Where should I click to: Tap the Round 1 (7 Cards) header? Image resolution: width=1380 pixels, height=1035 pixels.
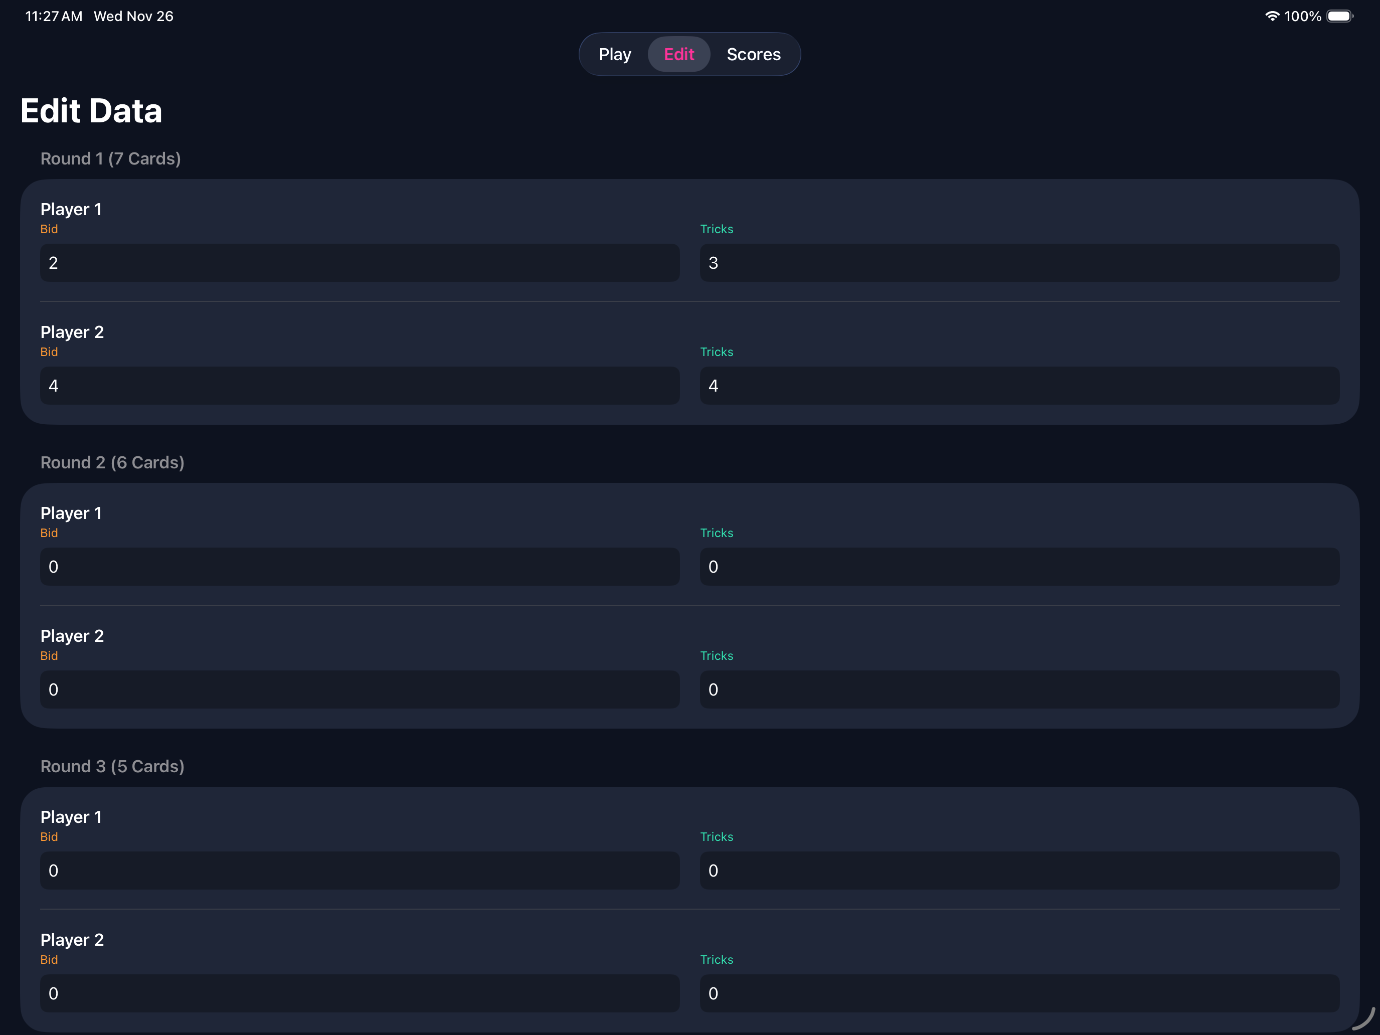tap(110, 158)
